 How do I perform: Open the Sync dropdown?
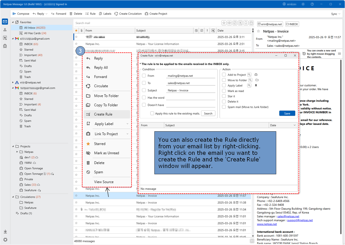click(x=336, y=14)
